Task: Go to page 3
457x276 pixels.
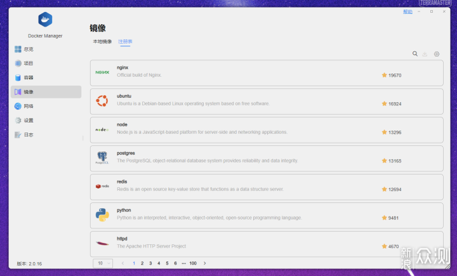Action: (x=150, y=263)
